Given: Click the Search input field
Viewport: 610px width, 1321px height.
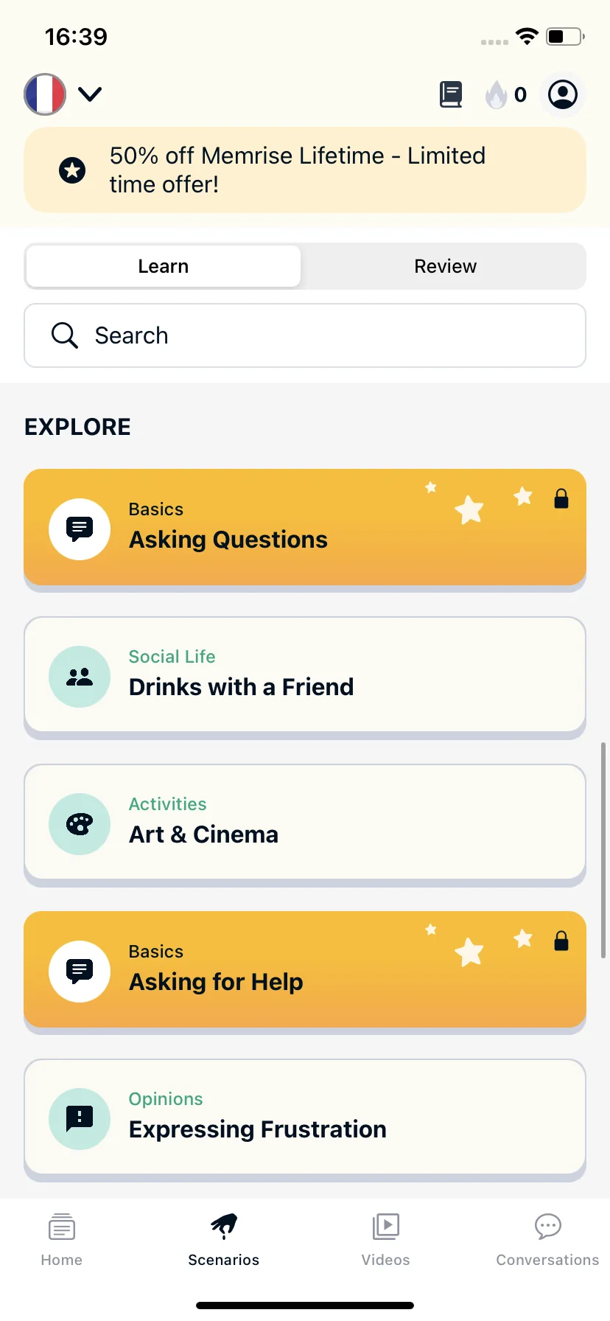Looking at the screenshot, I should [x=305, y=335].
